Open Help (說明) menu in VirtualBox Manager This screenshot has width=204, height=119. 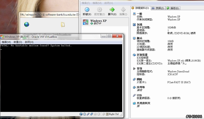[x=109, y=3]
